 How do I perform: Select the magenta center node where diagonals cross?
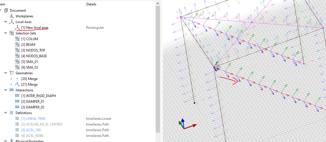[x=252, y=22]
